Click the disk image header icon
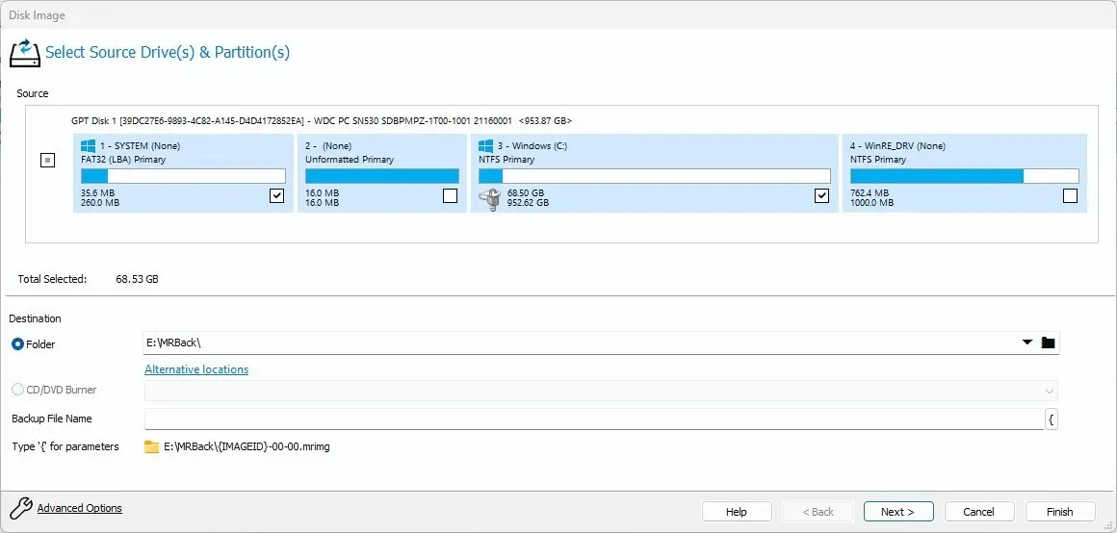This screenshot has width=1117, height=533. 25,53
